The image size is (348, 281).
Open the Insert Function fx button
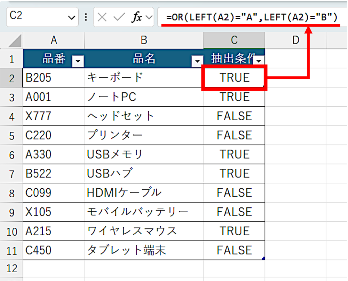click(137, 17)
